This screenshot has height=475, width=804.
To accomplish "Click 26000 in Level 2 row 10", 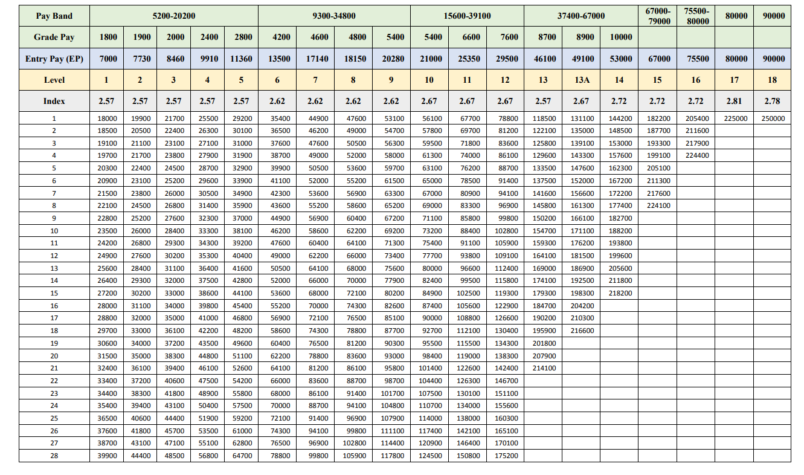I will [x=141, y=231].
